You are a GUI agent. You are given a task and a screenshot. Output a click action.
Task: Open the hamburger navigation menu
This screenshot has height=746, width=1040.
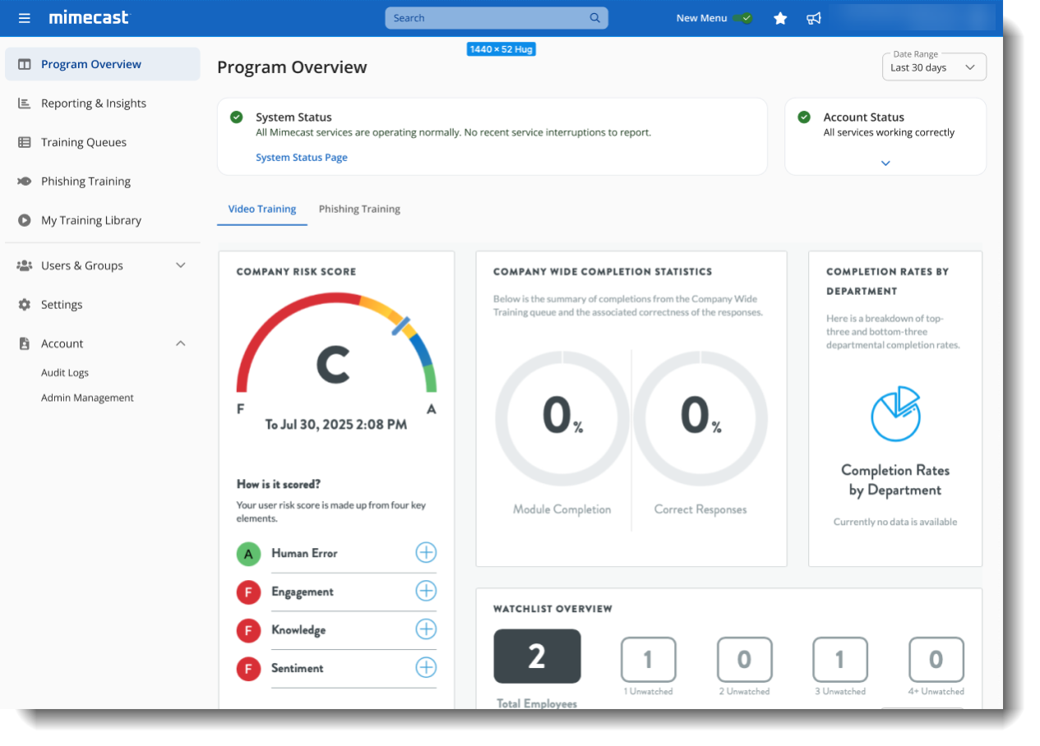pos(25,18)
